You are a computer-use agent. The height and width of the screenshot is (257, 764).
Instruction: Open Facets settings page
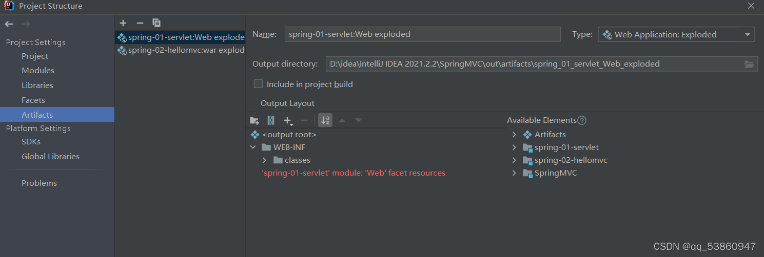point(33,100)
